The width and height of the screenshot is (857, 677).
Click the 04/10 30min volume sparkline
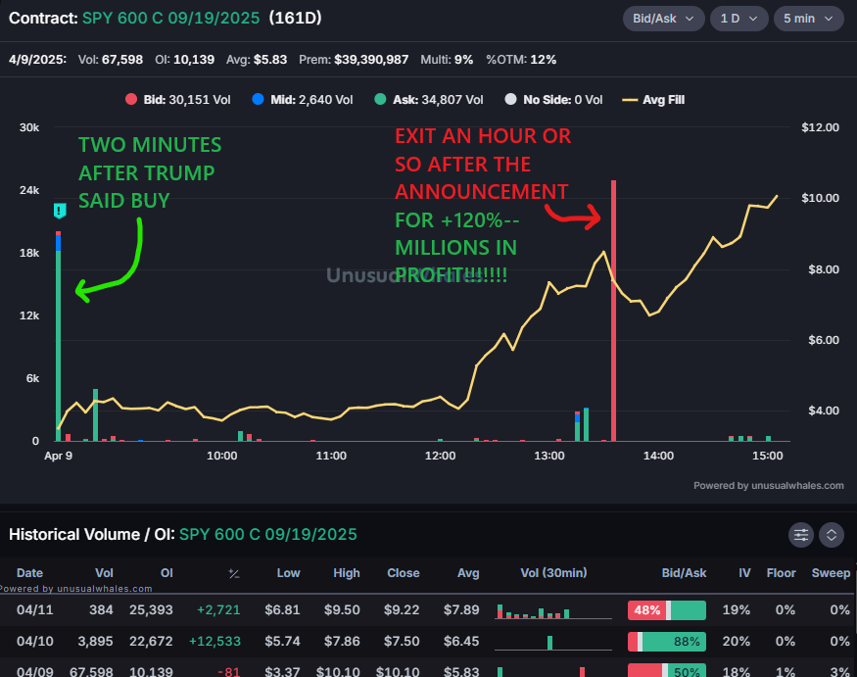553,643
